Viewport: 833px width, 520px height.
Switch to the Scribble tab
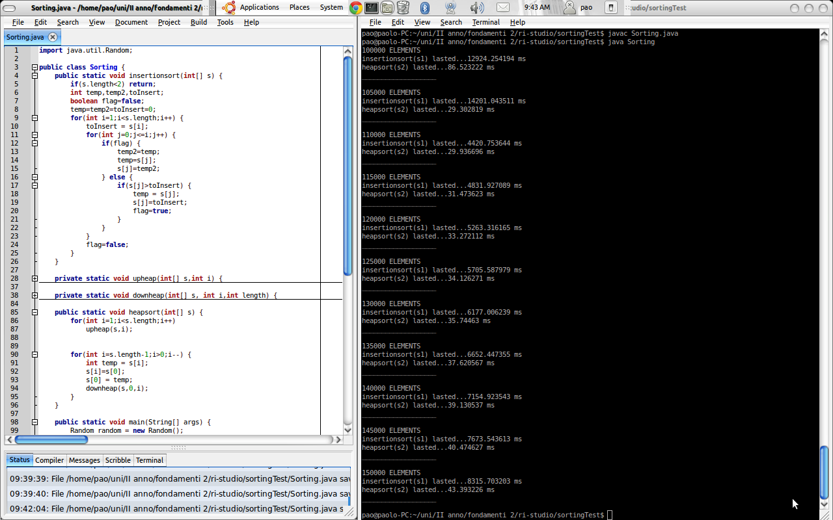118,460
